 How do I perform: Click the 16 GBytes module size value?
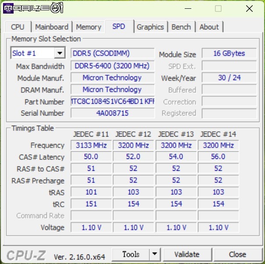[x=229, y=53]
